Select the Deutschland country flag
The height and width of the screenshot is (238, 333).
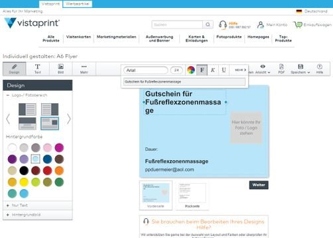point(299,11)
